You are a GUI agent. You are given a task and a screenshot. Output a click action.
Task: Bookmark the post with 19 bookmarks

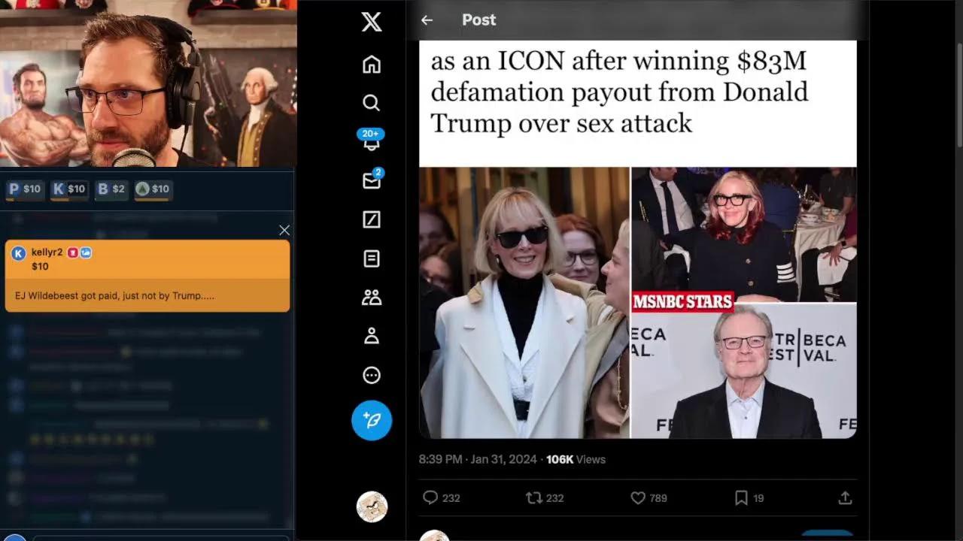pos(749,497)
